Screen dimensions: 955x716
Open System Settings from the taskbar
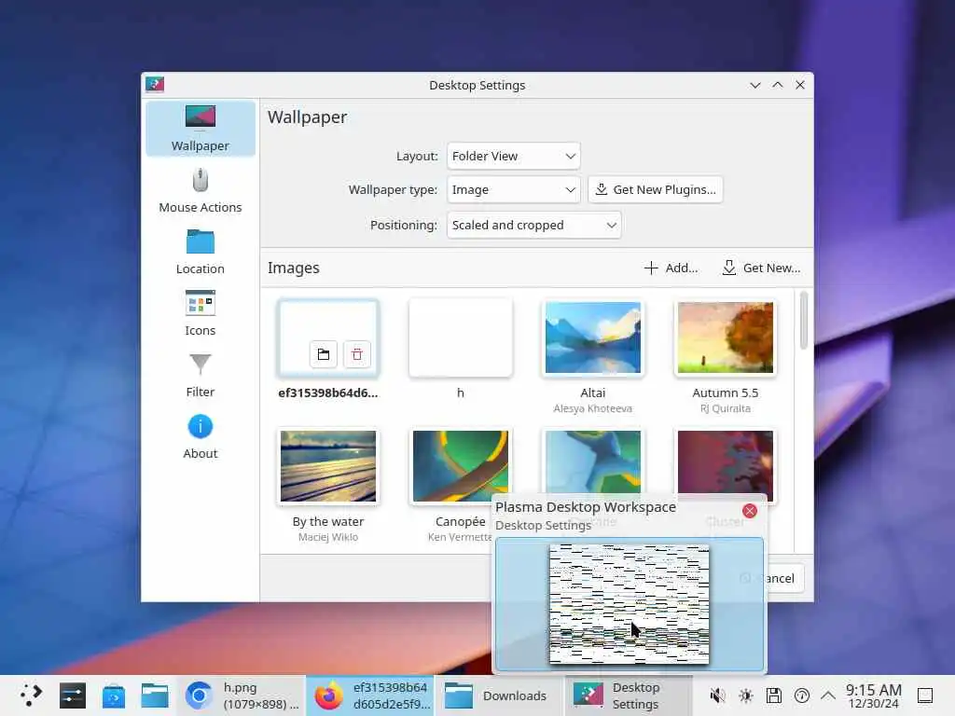pyautogui.click(x=73, y=695)
